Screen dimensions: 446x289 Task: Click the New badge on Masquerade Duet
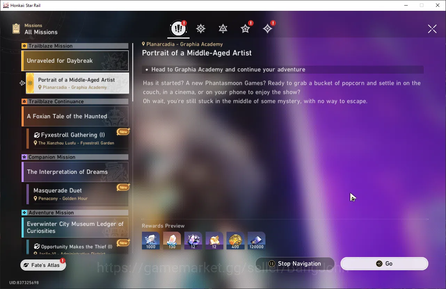point(123,187)
